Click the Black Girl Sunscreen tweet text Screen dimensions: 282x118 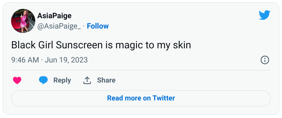click(101, 45)
